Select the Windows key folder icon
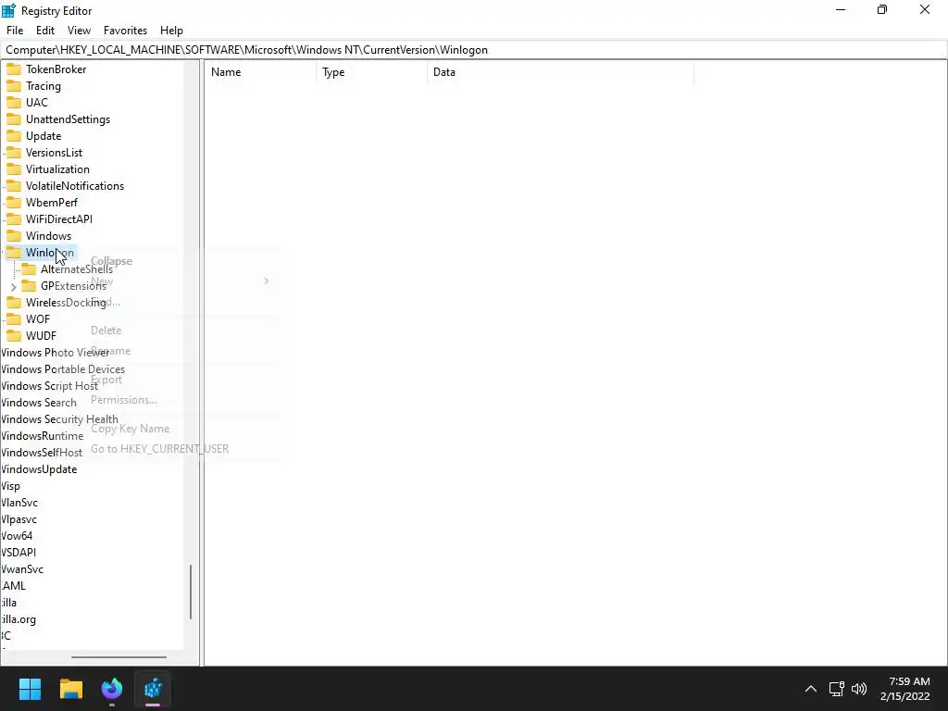 pos(13,235)
